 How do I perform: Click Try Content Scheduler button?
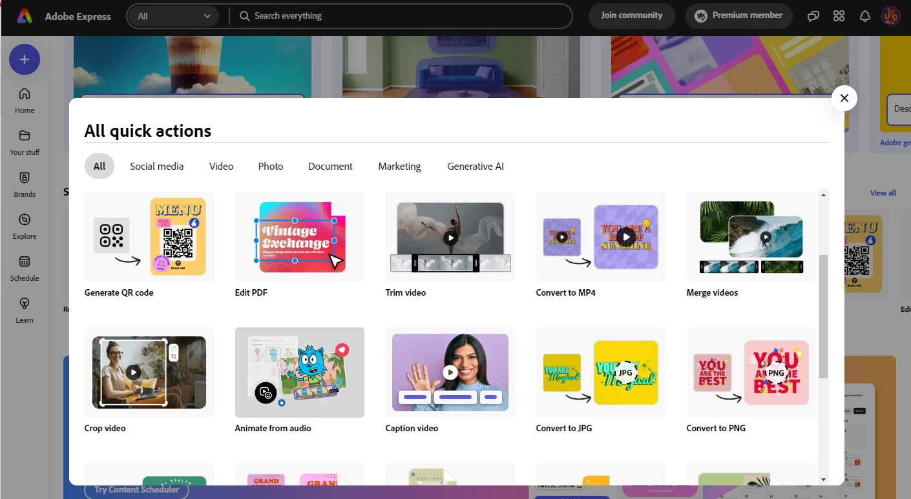pyautogui.click(x=137, y=489)
